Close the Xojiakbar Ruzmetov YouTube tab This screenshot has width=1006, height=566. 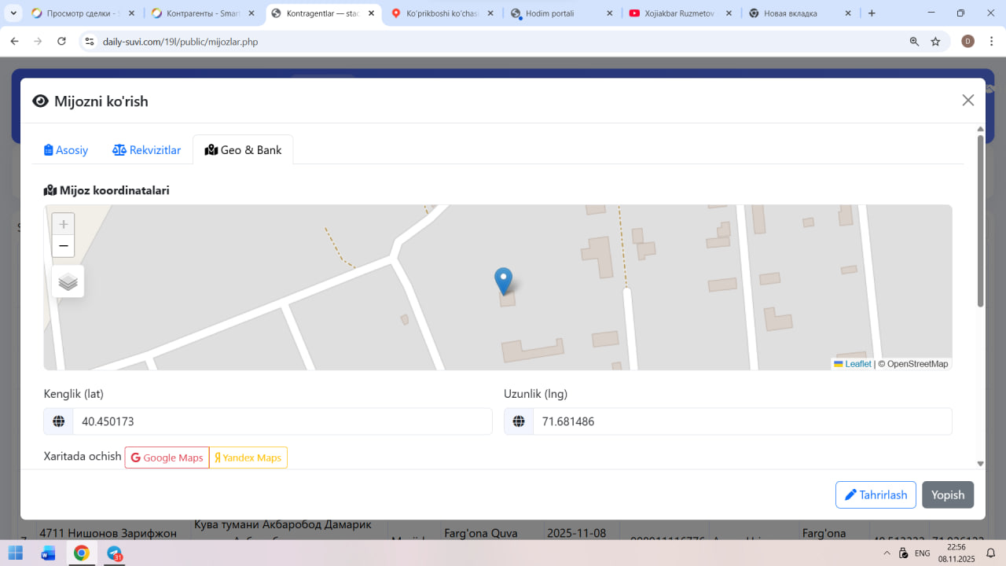point(731,13)
